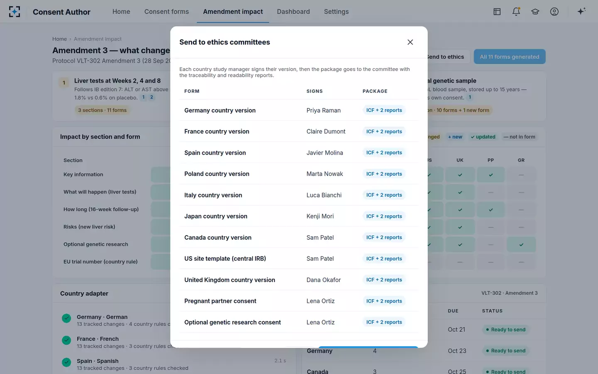The image size is (598, 374).
Task: Open the sparkle assistant icon
Action: 581,11
